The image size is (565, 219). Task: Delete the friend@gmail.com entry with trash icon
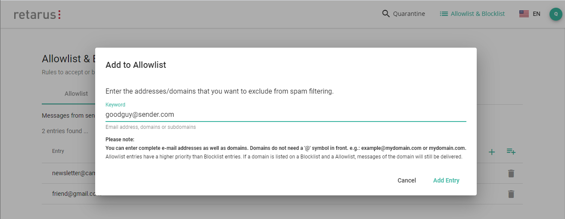511,194
